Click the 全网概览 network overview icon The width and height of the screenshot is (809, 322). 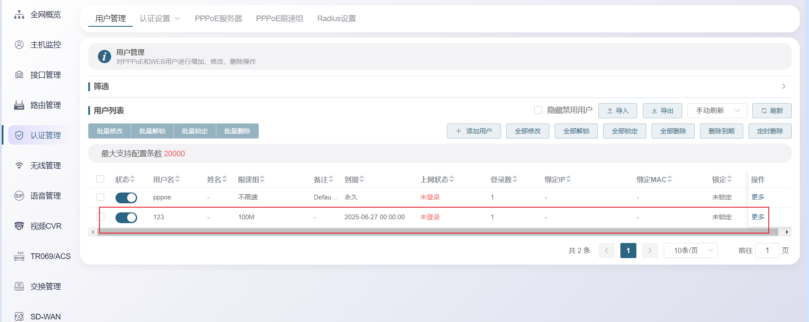(x=19, y=15)
